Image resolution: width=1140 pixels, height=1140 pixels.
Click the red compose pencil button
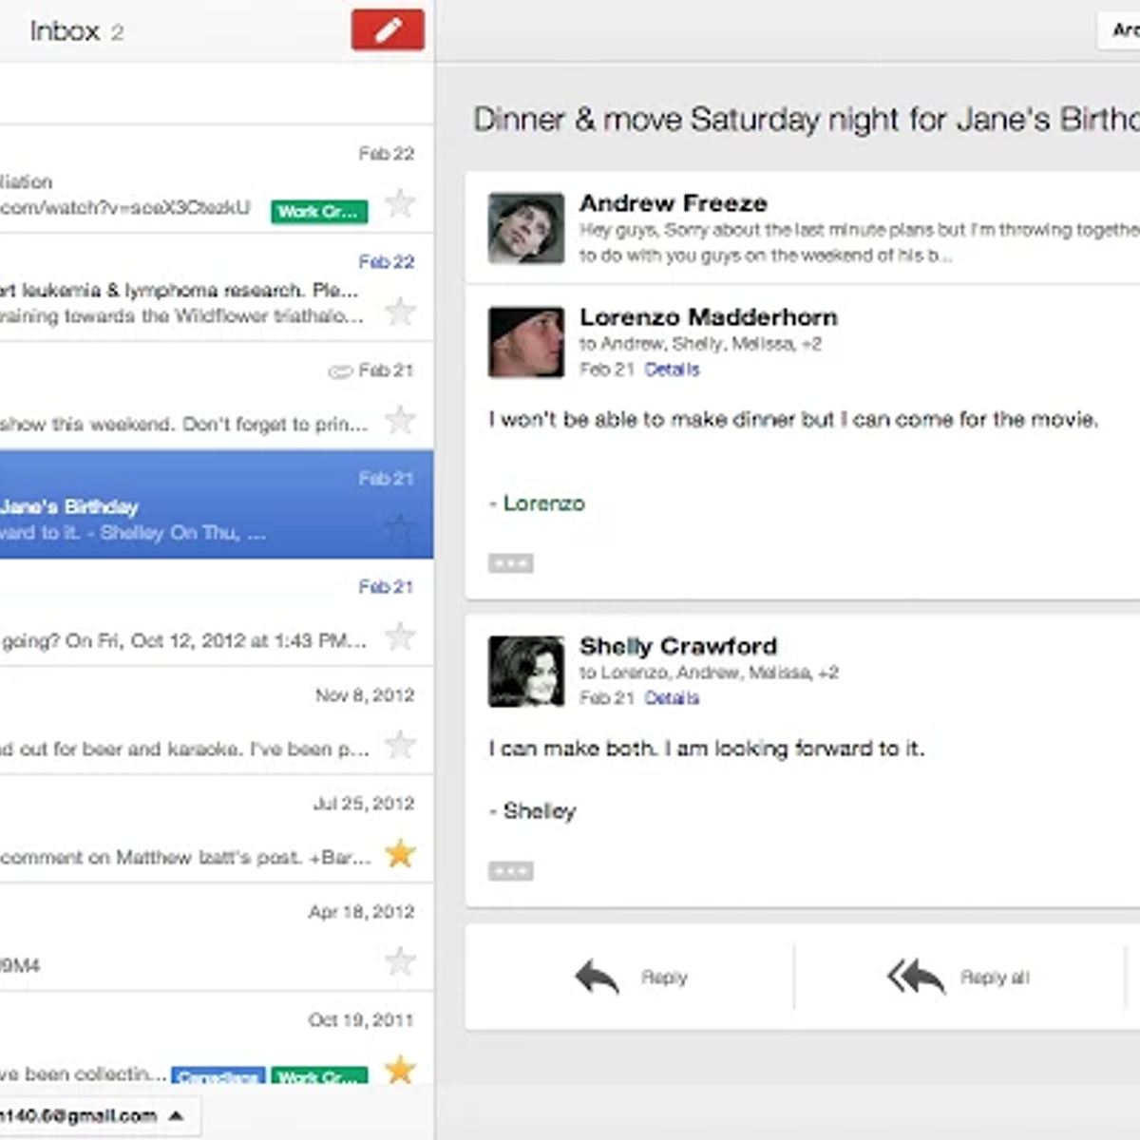pyautogui.click(x=388, y=30)
